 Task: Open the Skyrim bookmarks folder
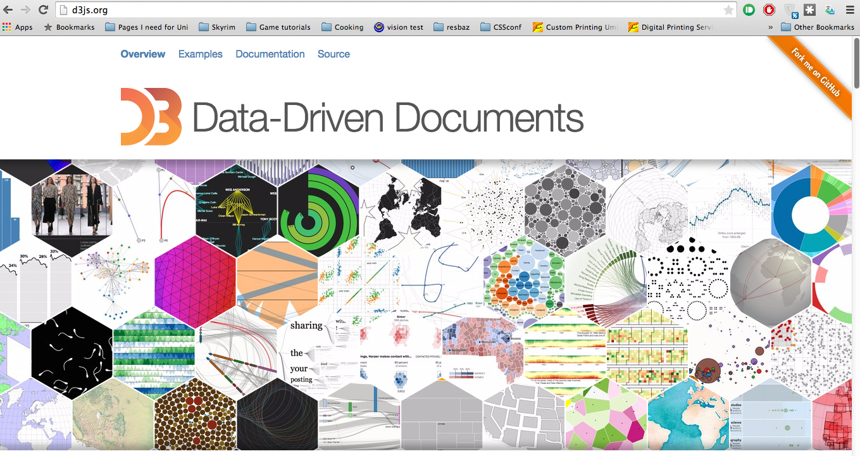point(216,27)
